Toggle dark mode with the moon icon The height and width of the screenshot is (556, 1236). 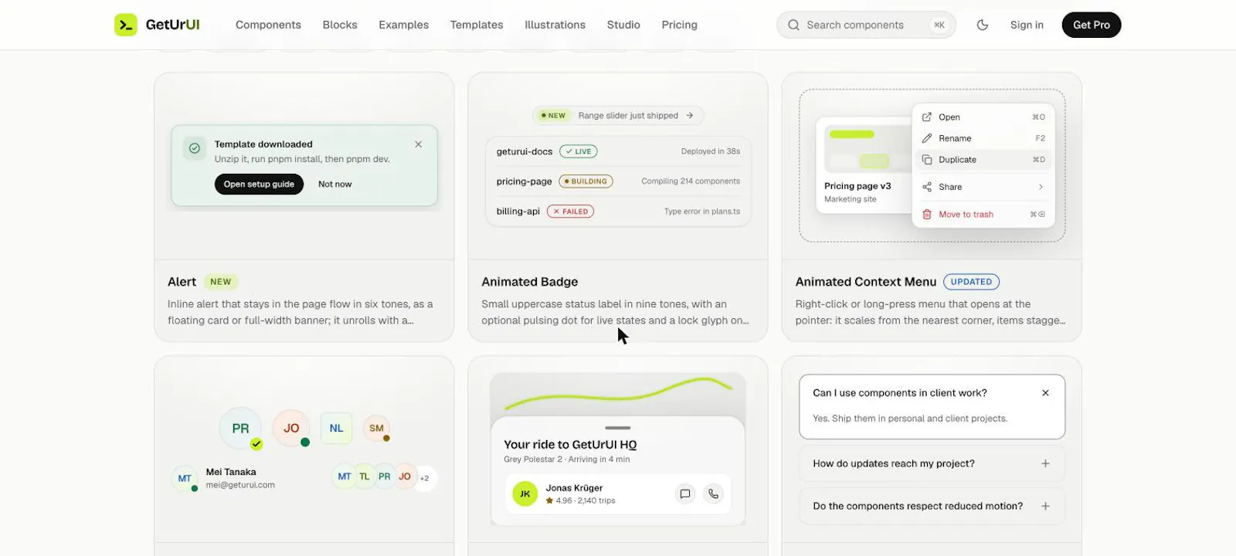[983, 25]
